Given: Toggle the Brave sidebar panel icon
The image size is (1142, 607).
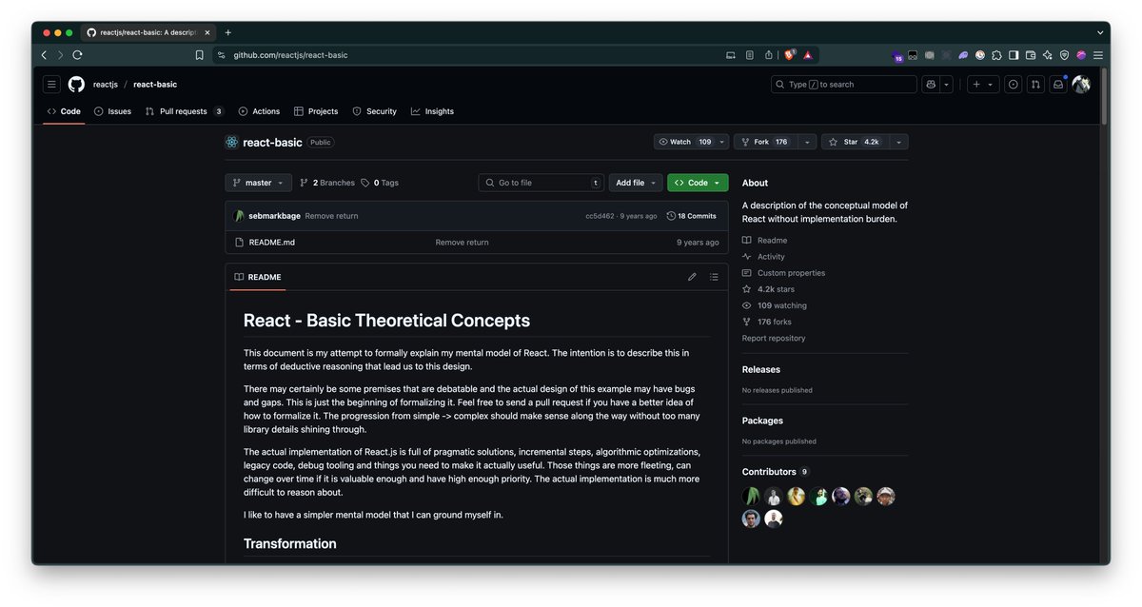Looking at the screenshot, I should tap(1014, 55).
